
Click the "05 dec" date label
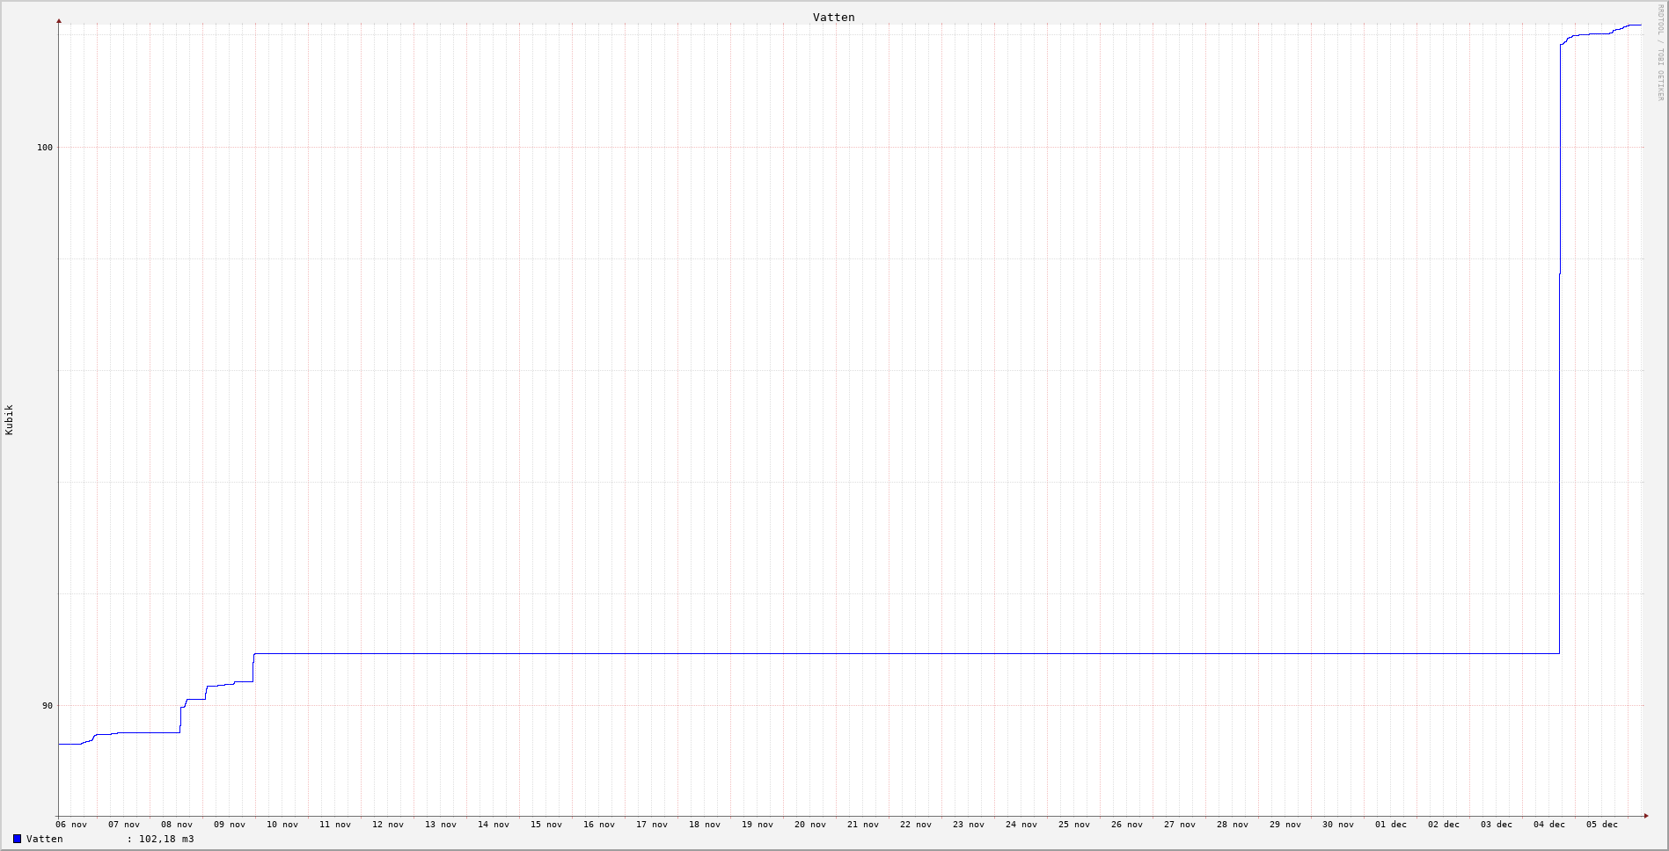[x=1602, y=825]
